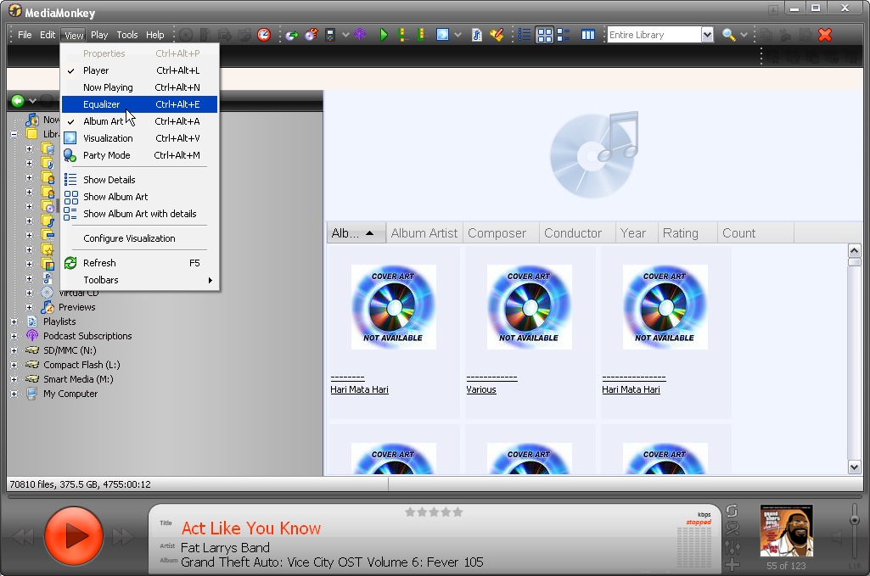This screenshot has width=870, height=576.
Task: Click the red X icon in toolbar
Action: [x=825, y=35]
